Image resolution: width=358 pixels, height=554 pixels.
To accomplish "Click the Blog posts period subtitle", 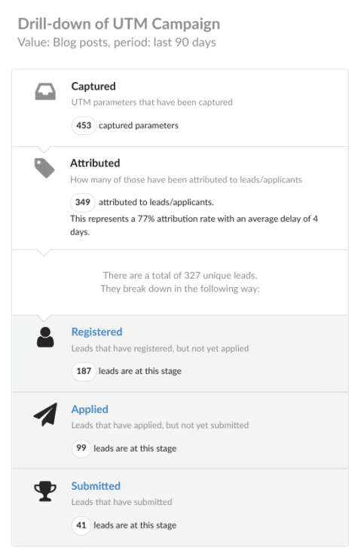I will pos(117,42).
